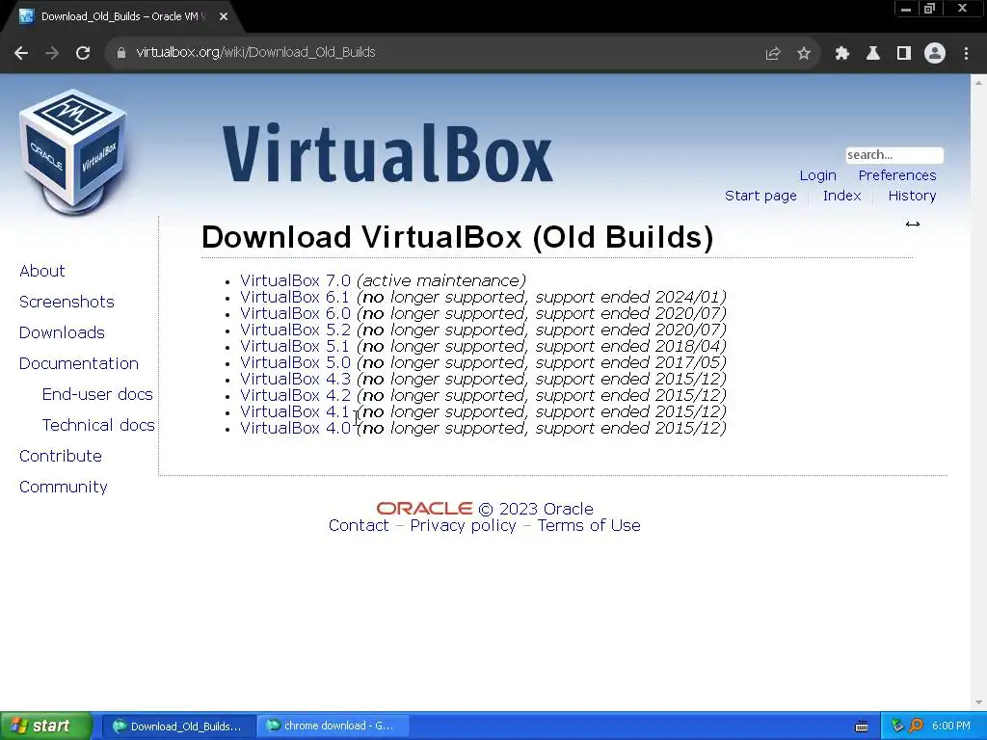Screen dimensions: 987x740
Task: Open the VirtualBox 7.0 link
Action: pyautogui.click(x=295, y=280)
